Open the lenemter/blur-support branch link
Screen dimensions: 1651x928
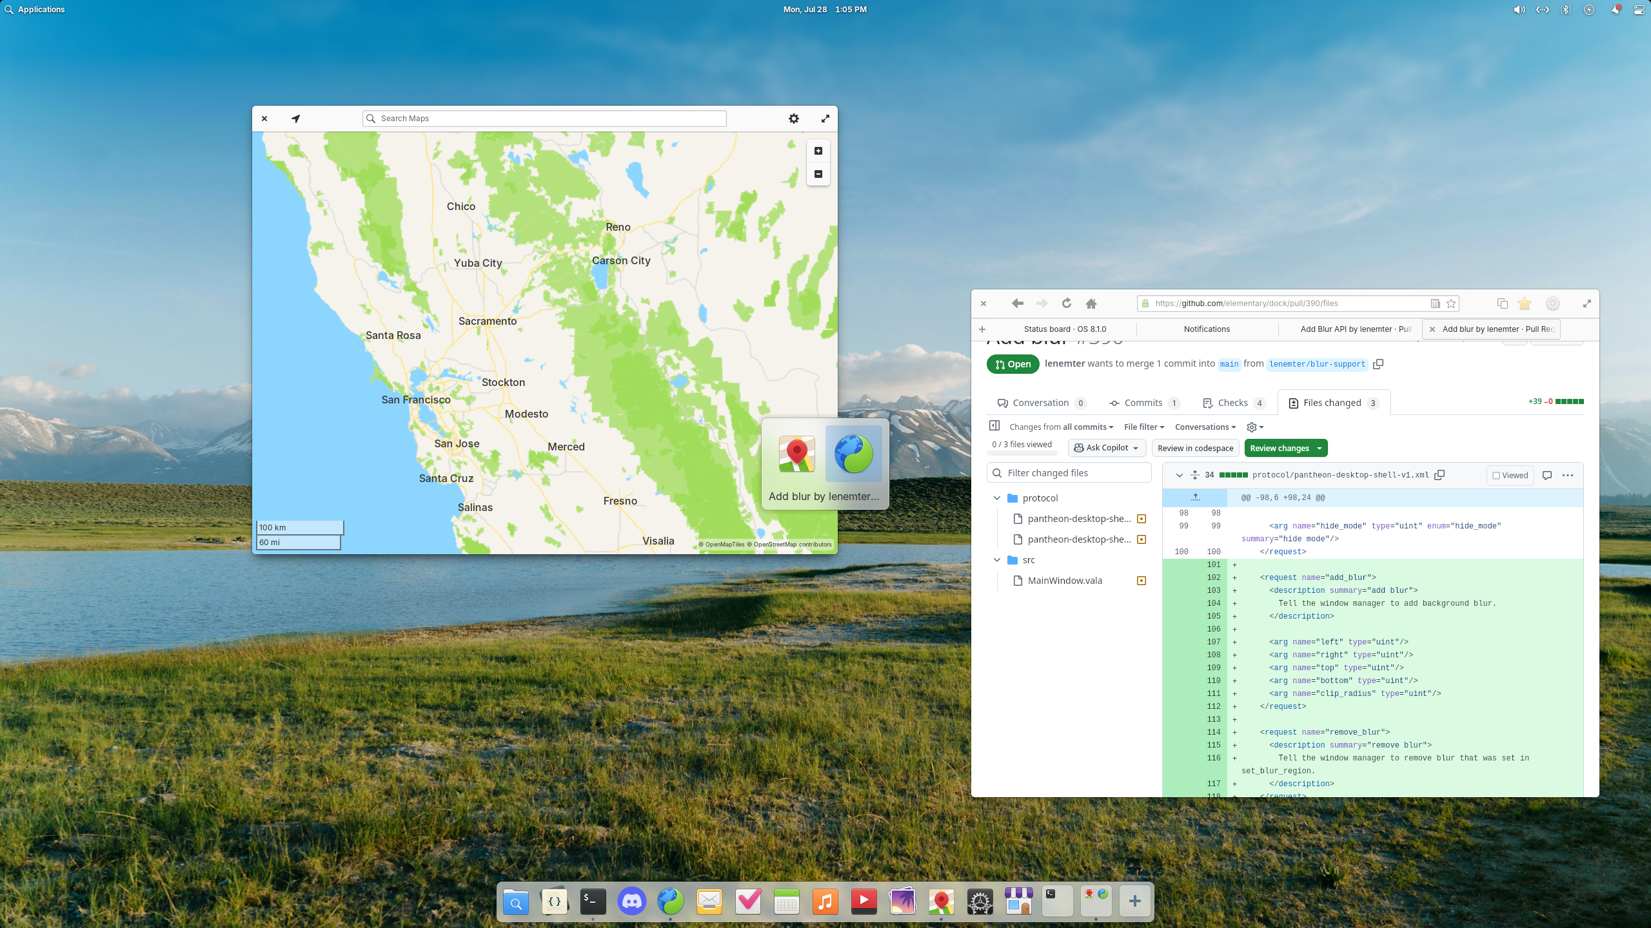tap(1318, 364)
